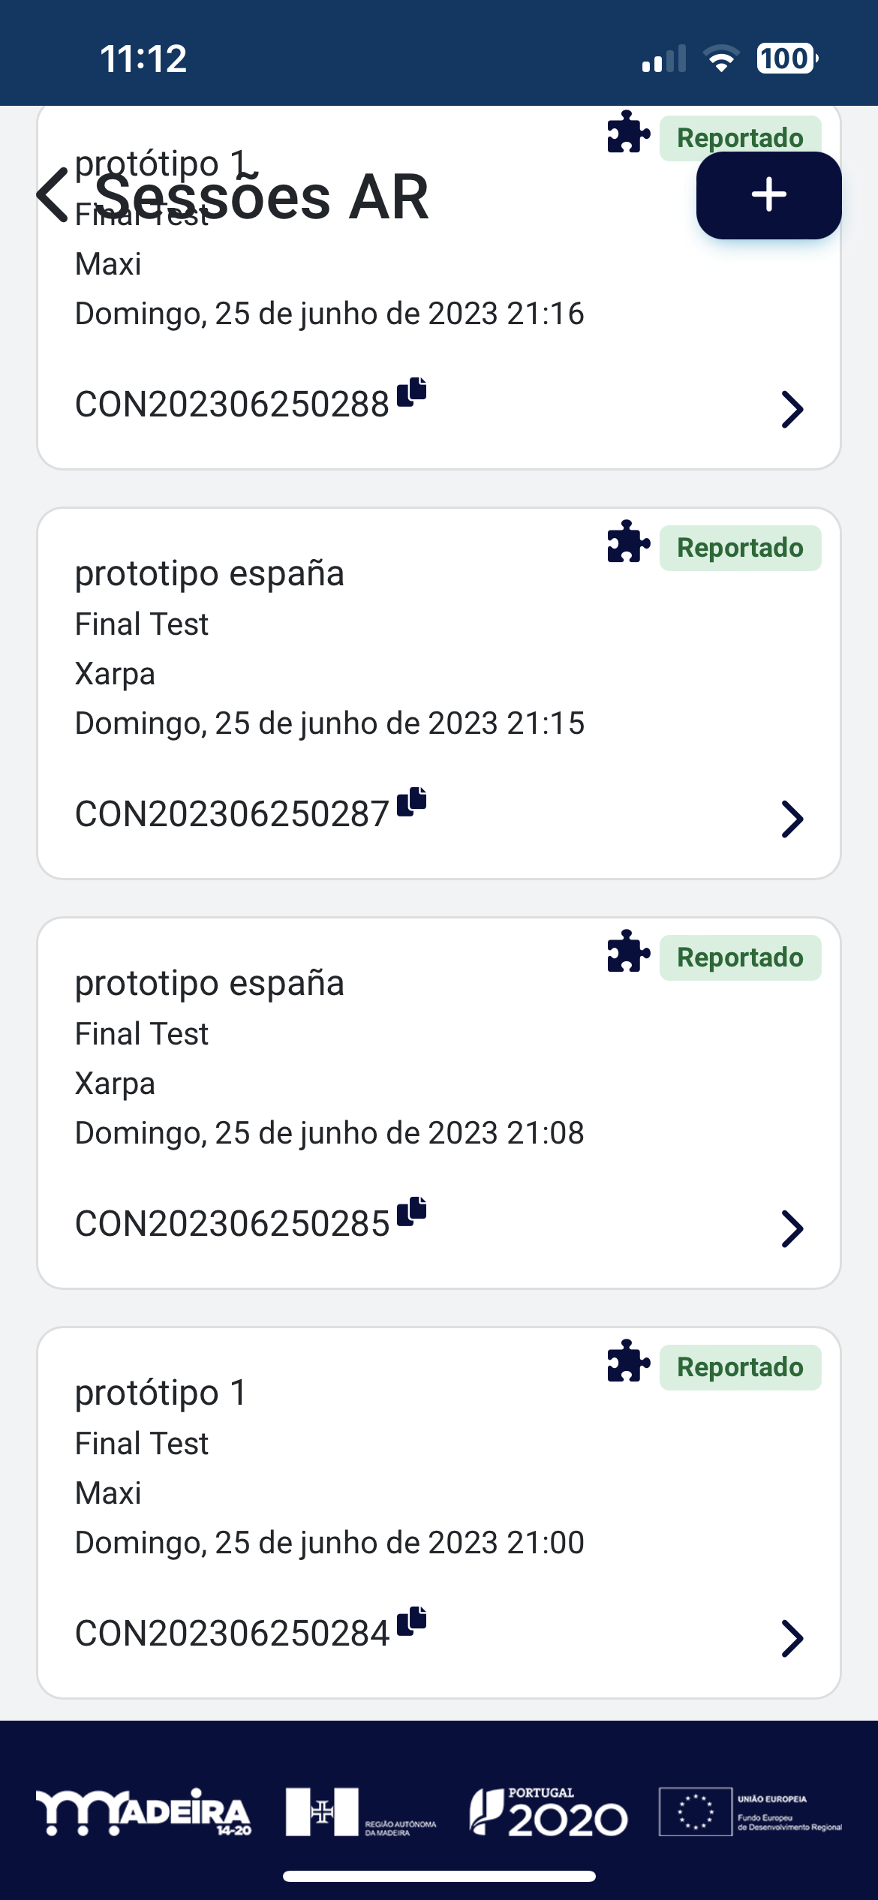The height and width of the screenshot is (1900, 878).
Task: Copy session code CON202306250287
Action: tap(412, 801)
